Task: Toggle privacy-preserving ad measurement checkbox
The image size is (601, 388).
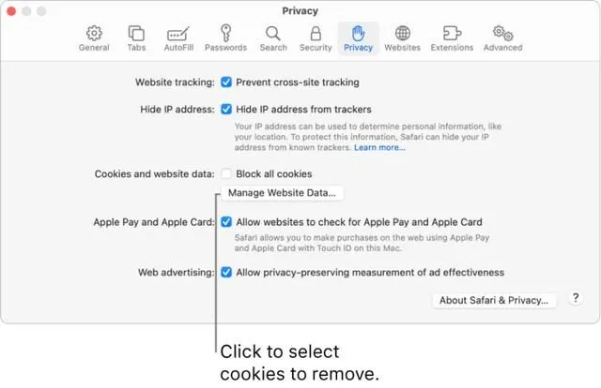Action: click(226, 272)
